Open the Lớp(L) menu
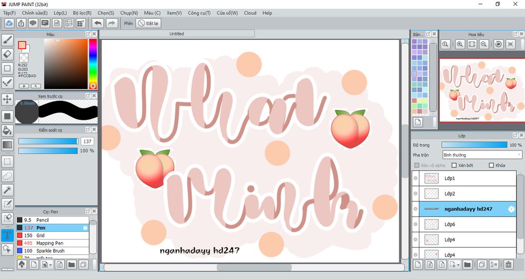525x279 pixels. tap(60, 13)
